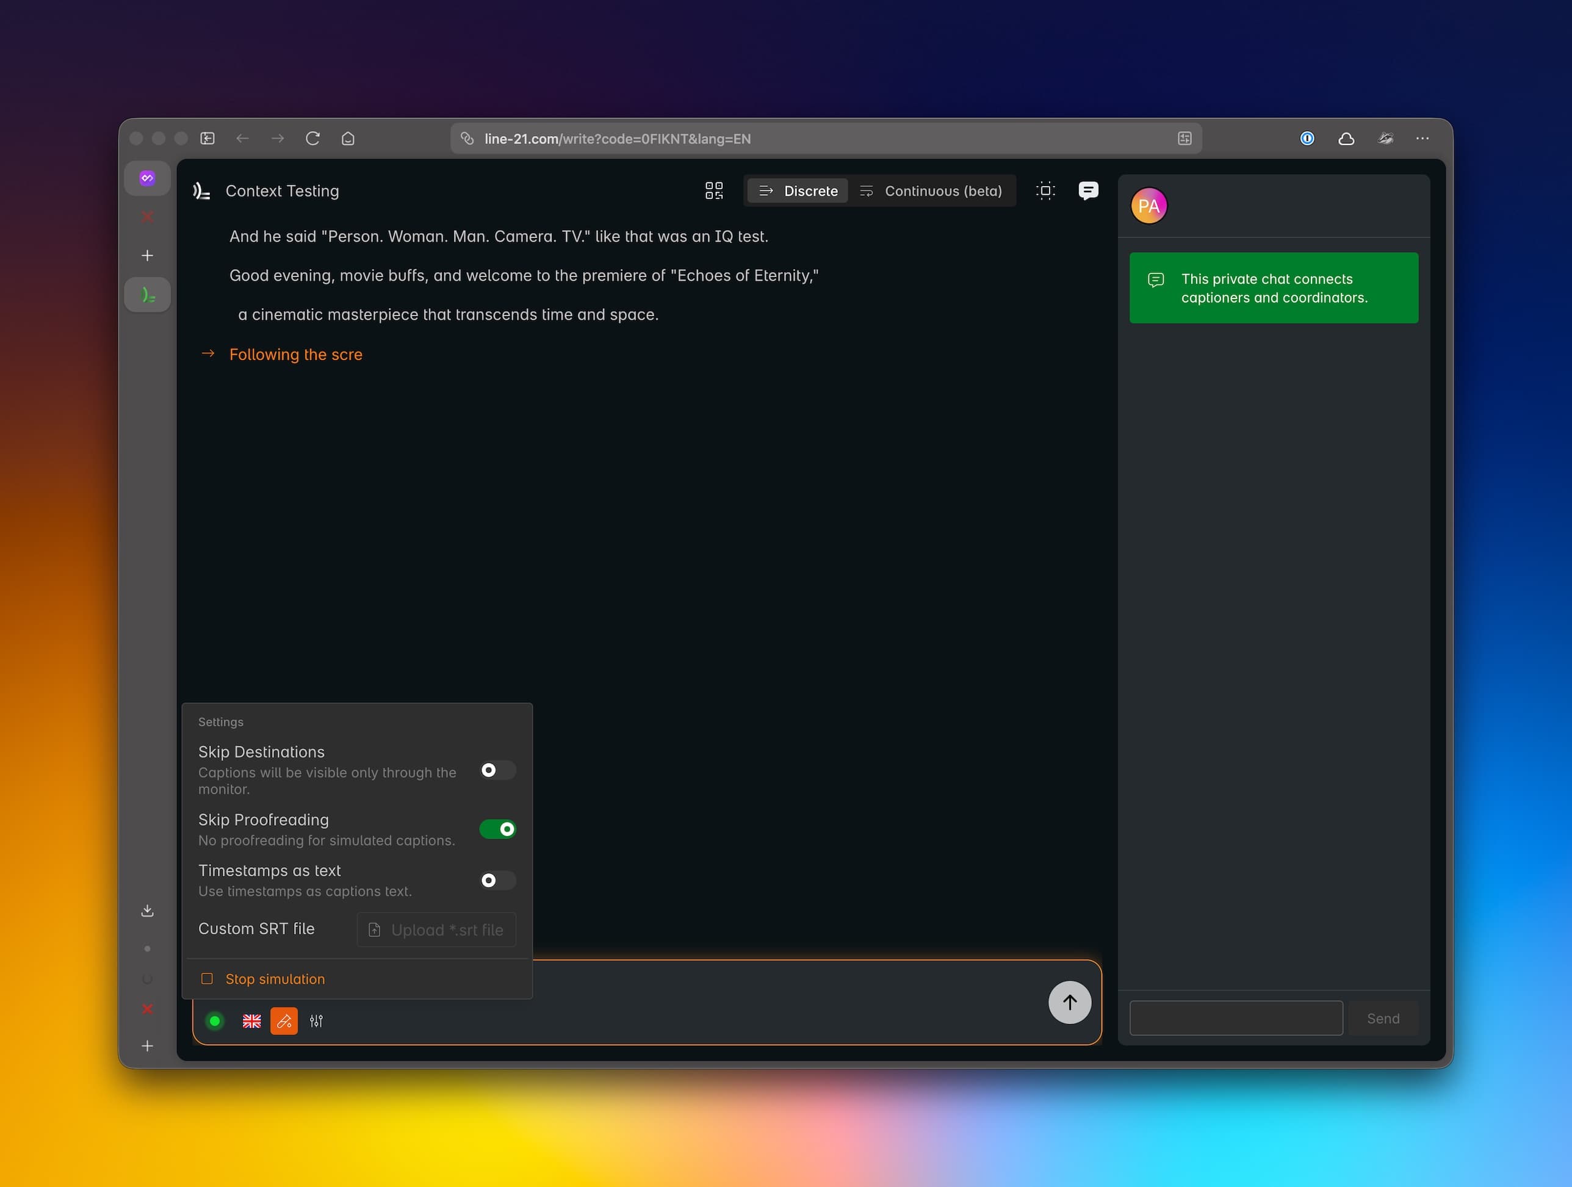1572x1187 pixels.
Task: Disable the Skip Proofreading toggle
Action: click(497, 829)
